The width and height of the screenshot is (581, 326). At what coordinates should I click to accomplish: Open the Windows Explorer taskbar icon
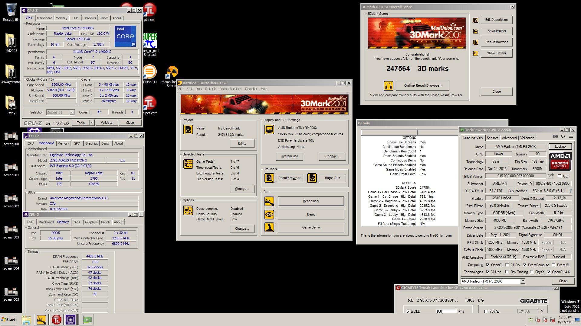26,320
